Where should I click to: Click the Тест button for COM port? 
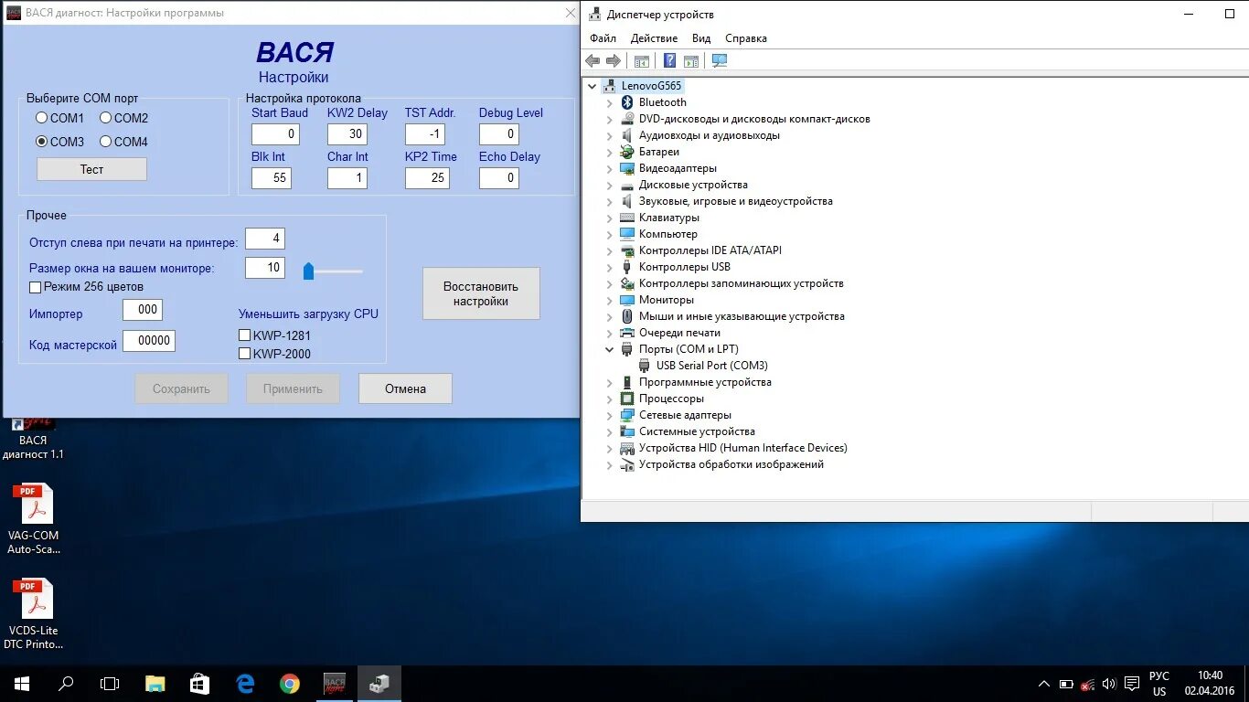[x=91, y=169]
